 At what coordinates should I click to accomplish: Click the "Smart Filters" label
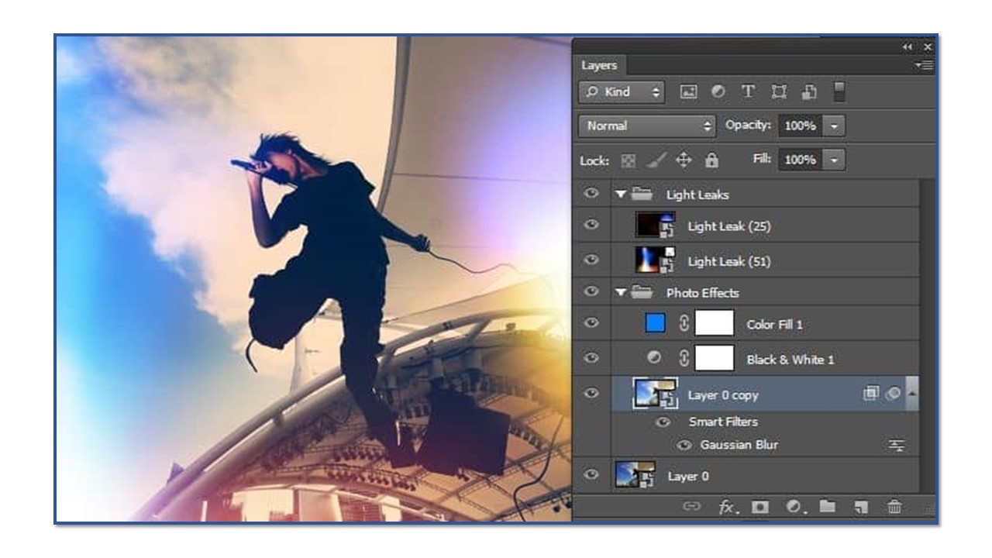723,422
